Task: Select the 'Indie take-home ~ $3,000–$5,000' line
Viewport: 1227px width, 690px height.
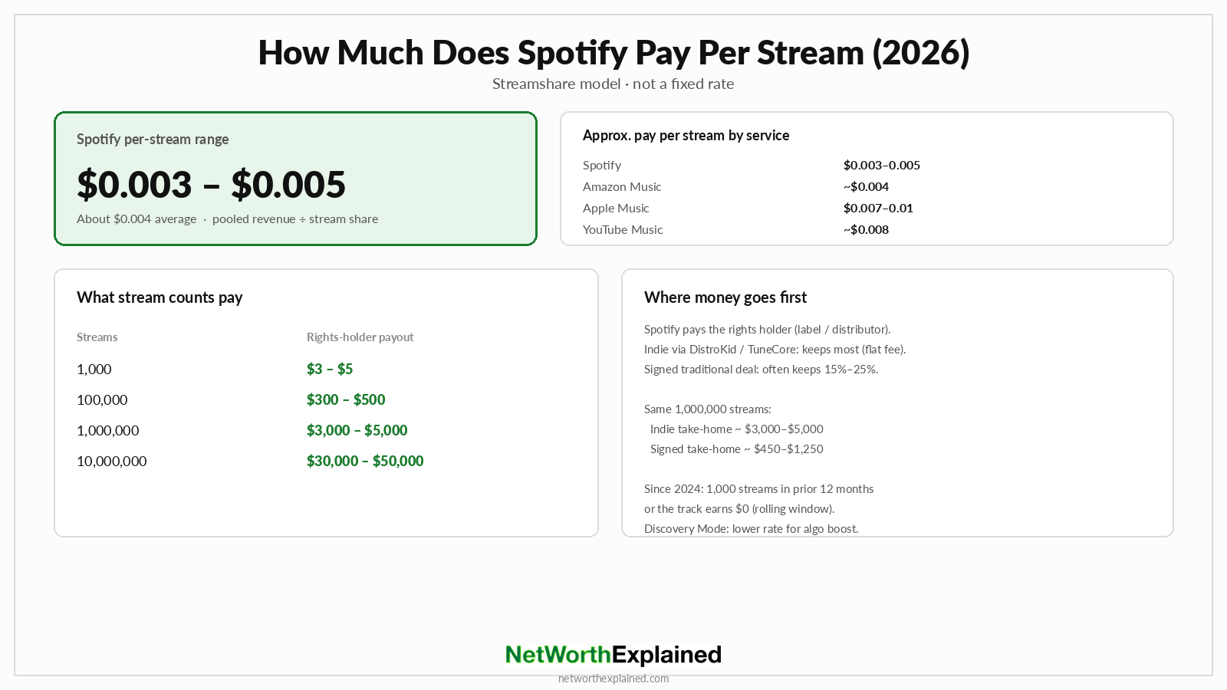Action: [x=737, y=429]
